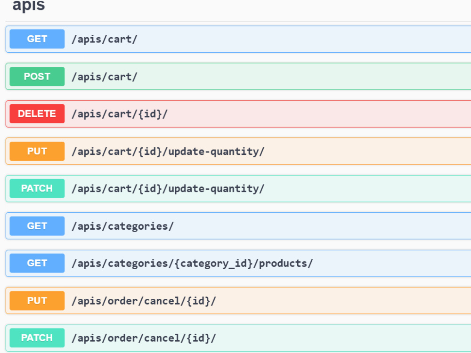Expand the DELETE /apis/cart/{id}/ row
The image size is (471, 353).
click(x=238, y=114)
